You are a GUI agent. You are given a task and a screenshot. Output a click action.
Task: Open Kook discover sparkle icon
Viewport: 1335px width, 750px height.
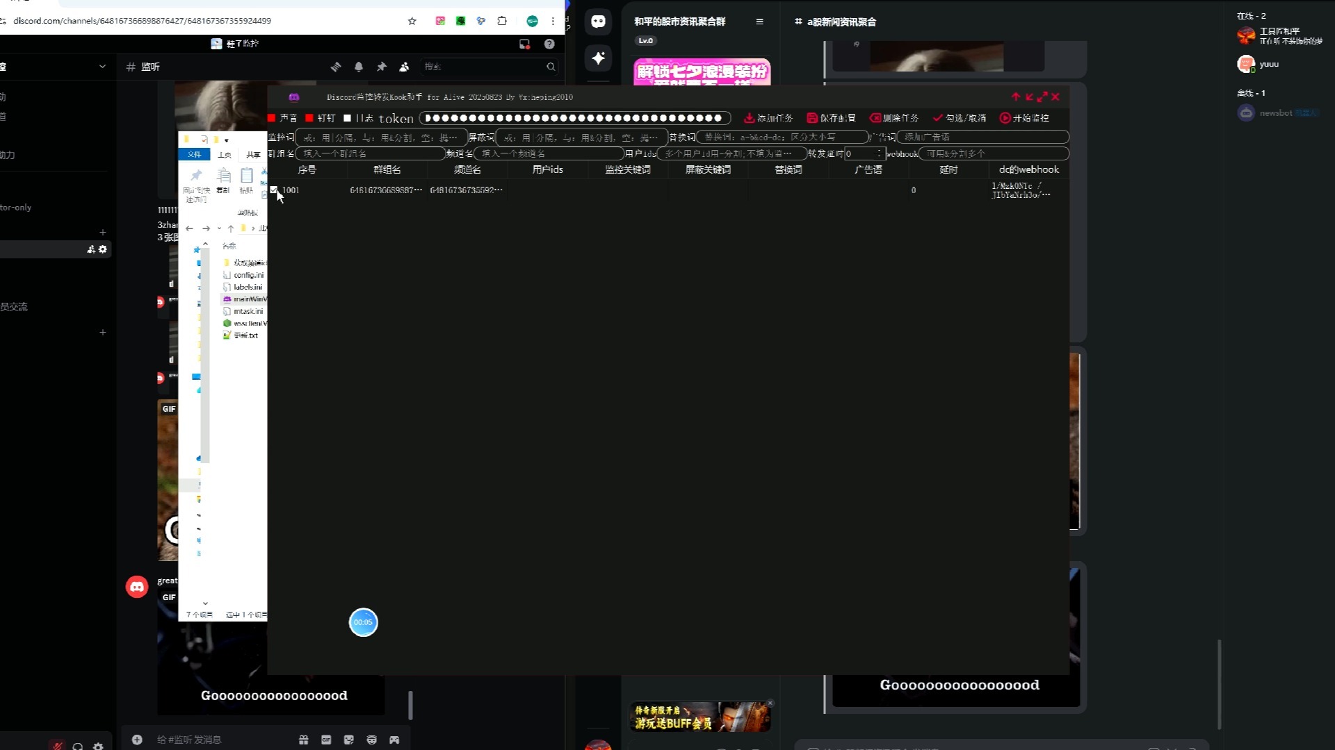pyautogui.click(x=599, y=58)
